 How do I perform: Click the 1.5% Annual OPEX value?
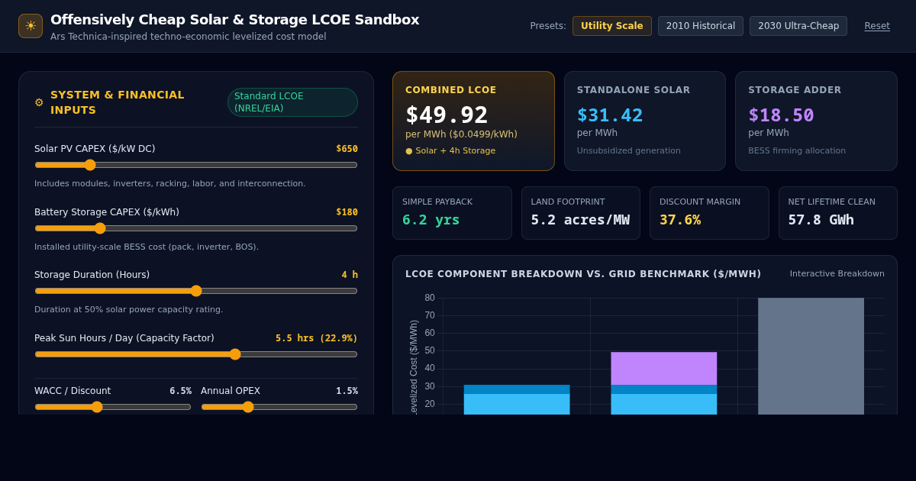point(347,391)
